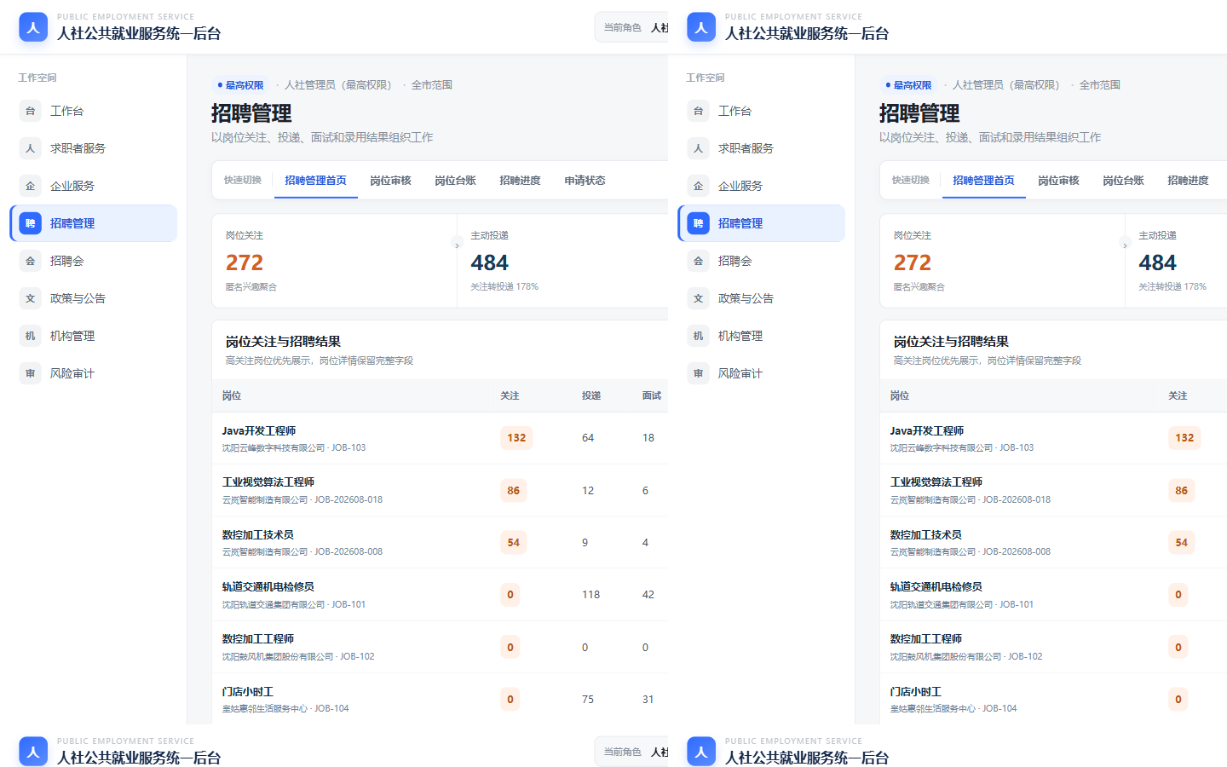The height and width of the screenshot is (767, 1227).
Task: Click blue logo icon in top-left header
Action: (x=33, y=27)
